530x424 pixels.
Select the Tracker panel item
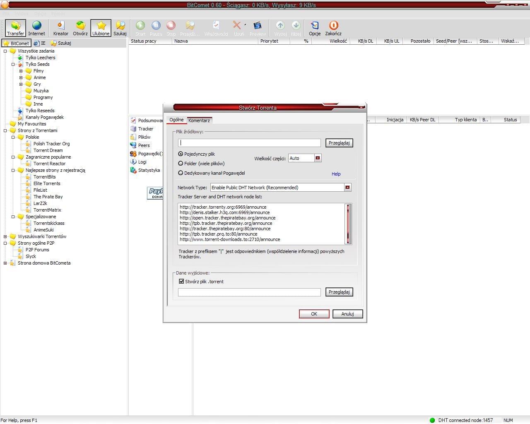point(142,129)
